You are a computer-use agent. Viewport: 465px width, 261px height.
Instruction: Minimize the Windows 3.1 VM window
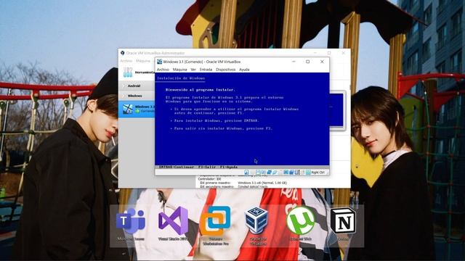294,62
